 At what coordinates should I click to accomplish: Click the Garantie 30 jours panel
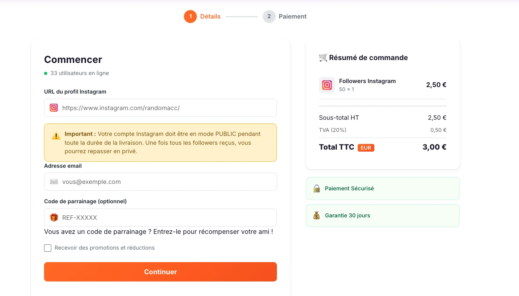382,215
